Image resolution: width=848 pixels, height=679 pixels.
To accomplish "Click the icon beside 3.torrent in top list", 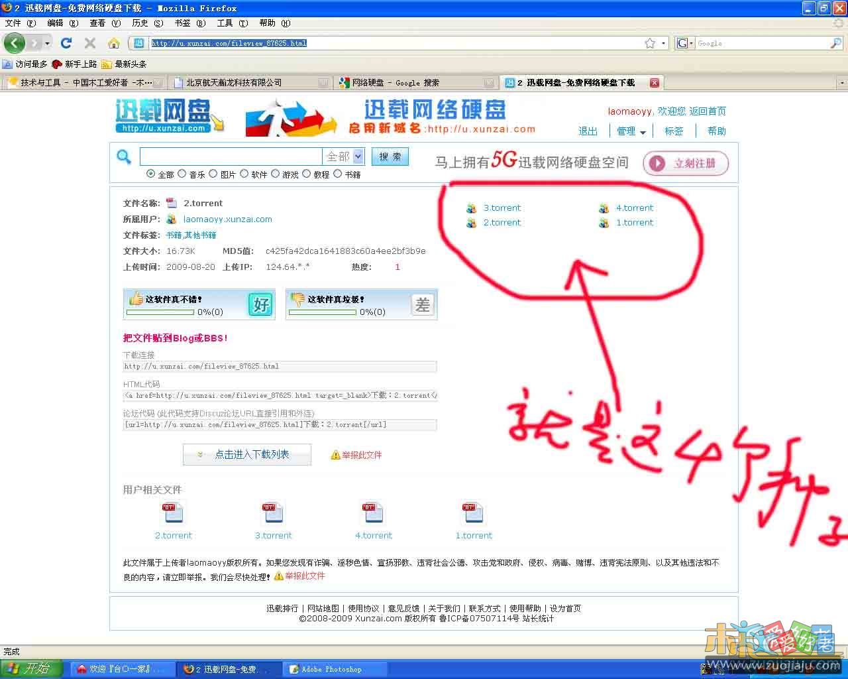I will point(471,208).
